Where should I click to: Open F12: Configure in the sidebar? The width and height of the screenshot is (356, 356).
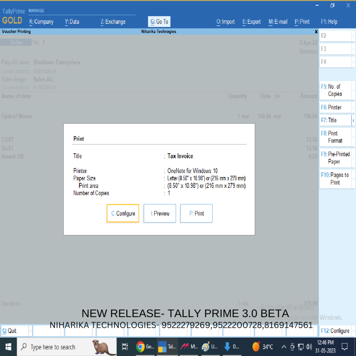[336, 331]
